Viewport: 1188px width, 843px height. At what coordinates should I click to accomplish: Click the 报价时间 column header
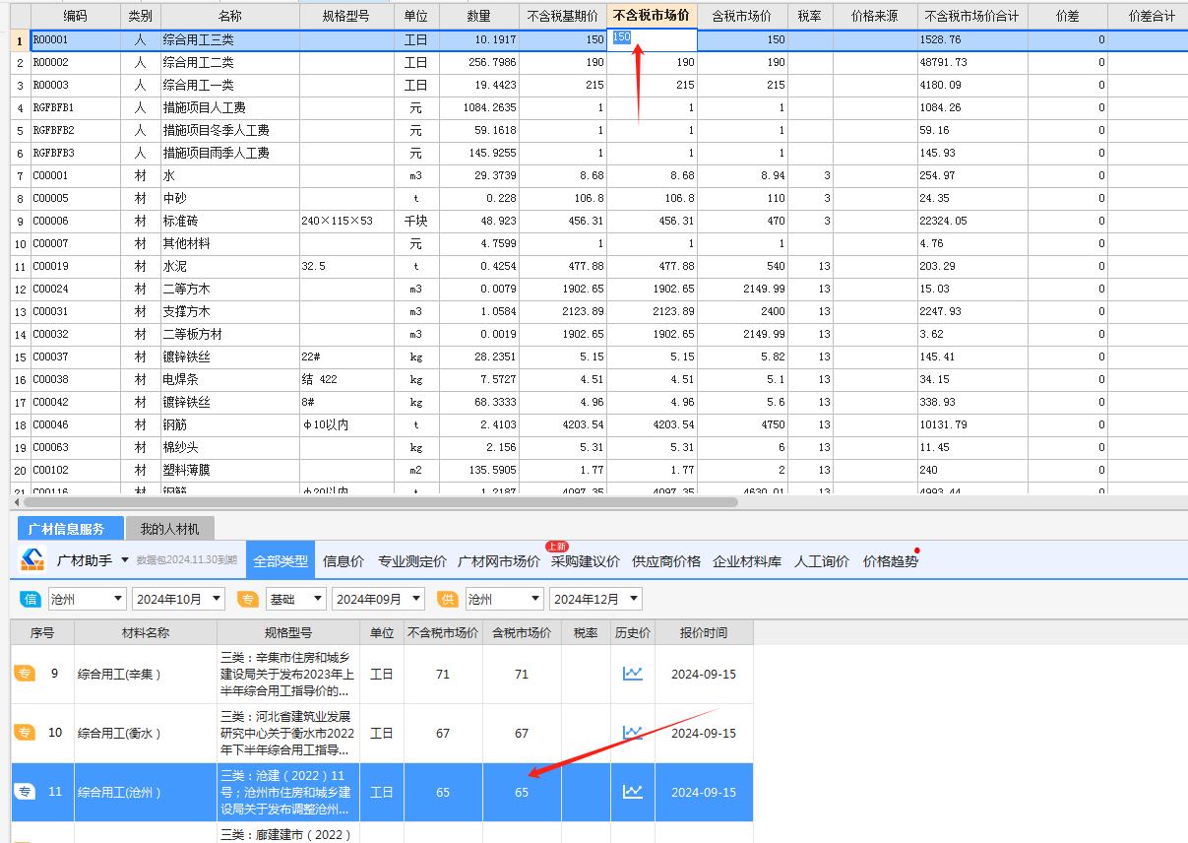click(704, 632)
